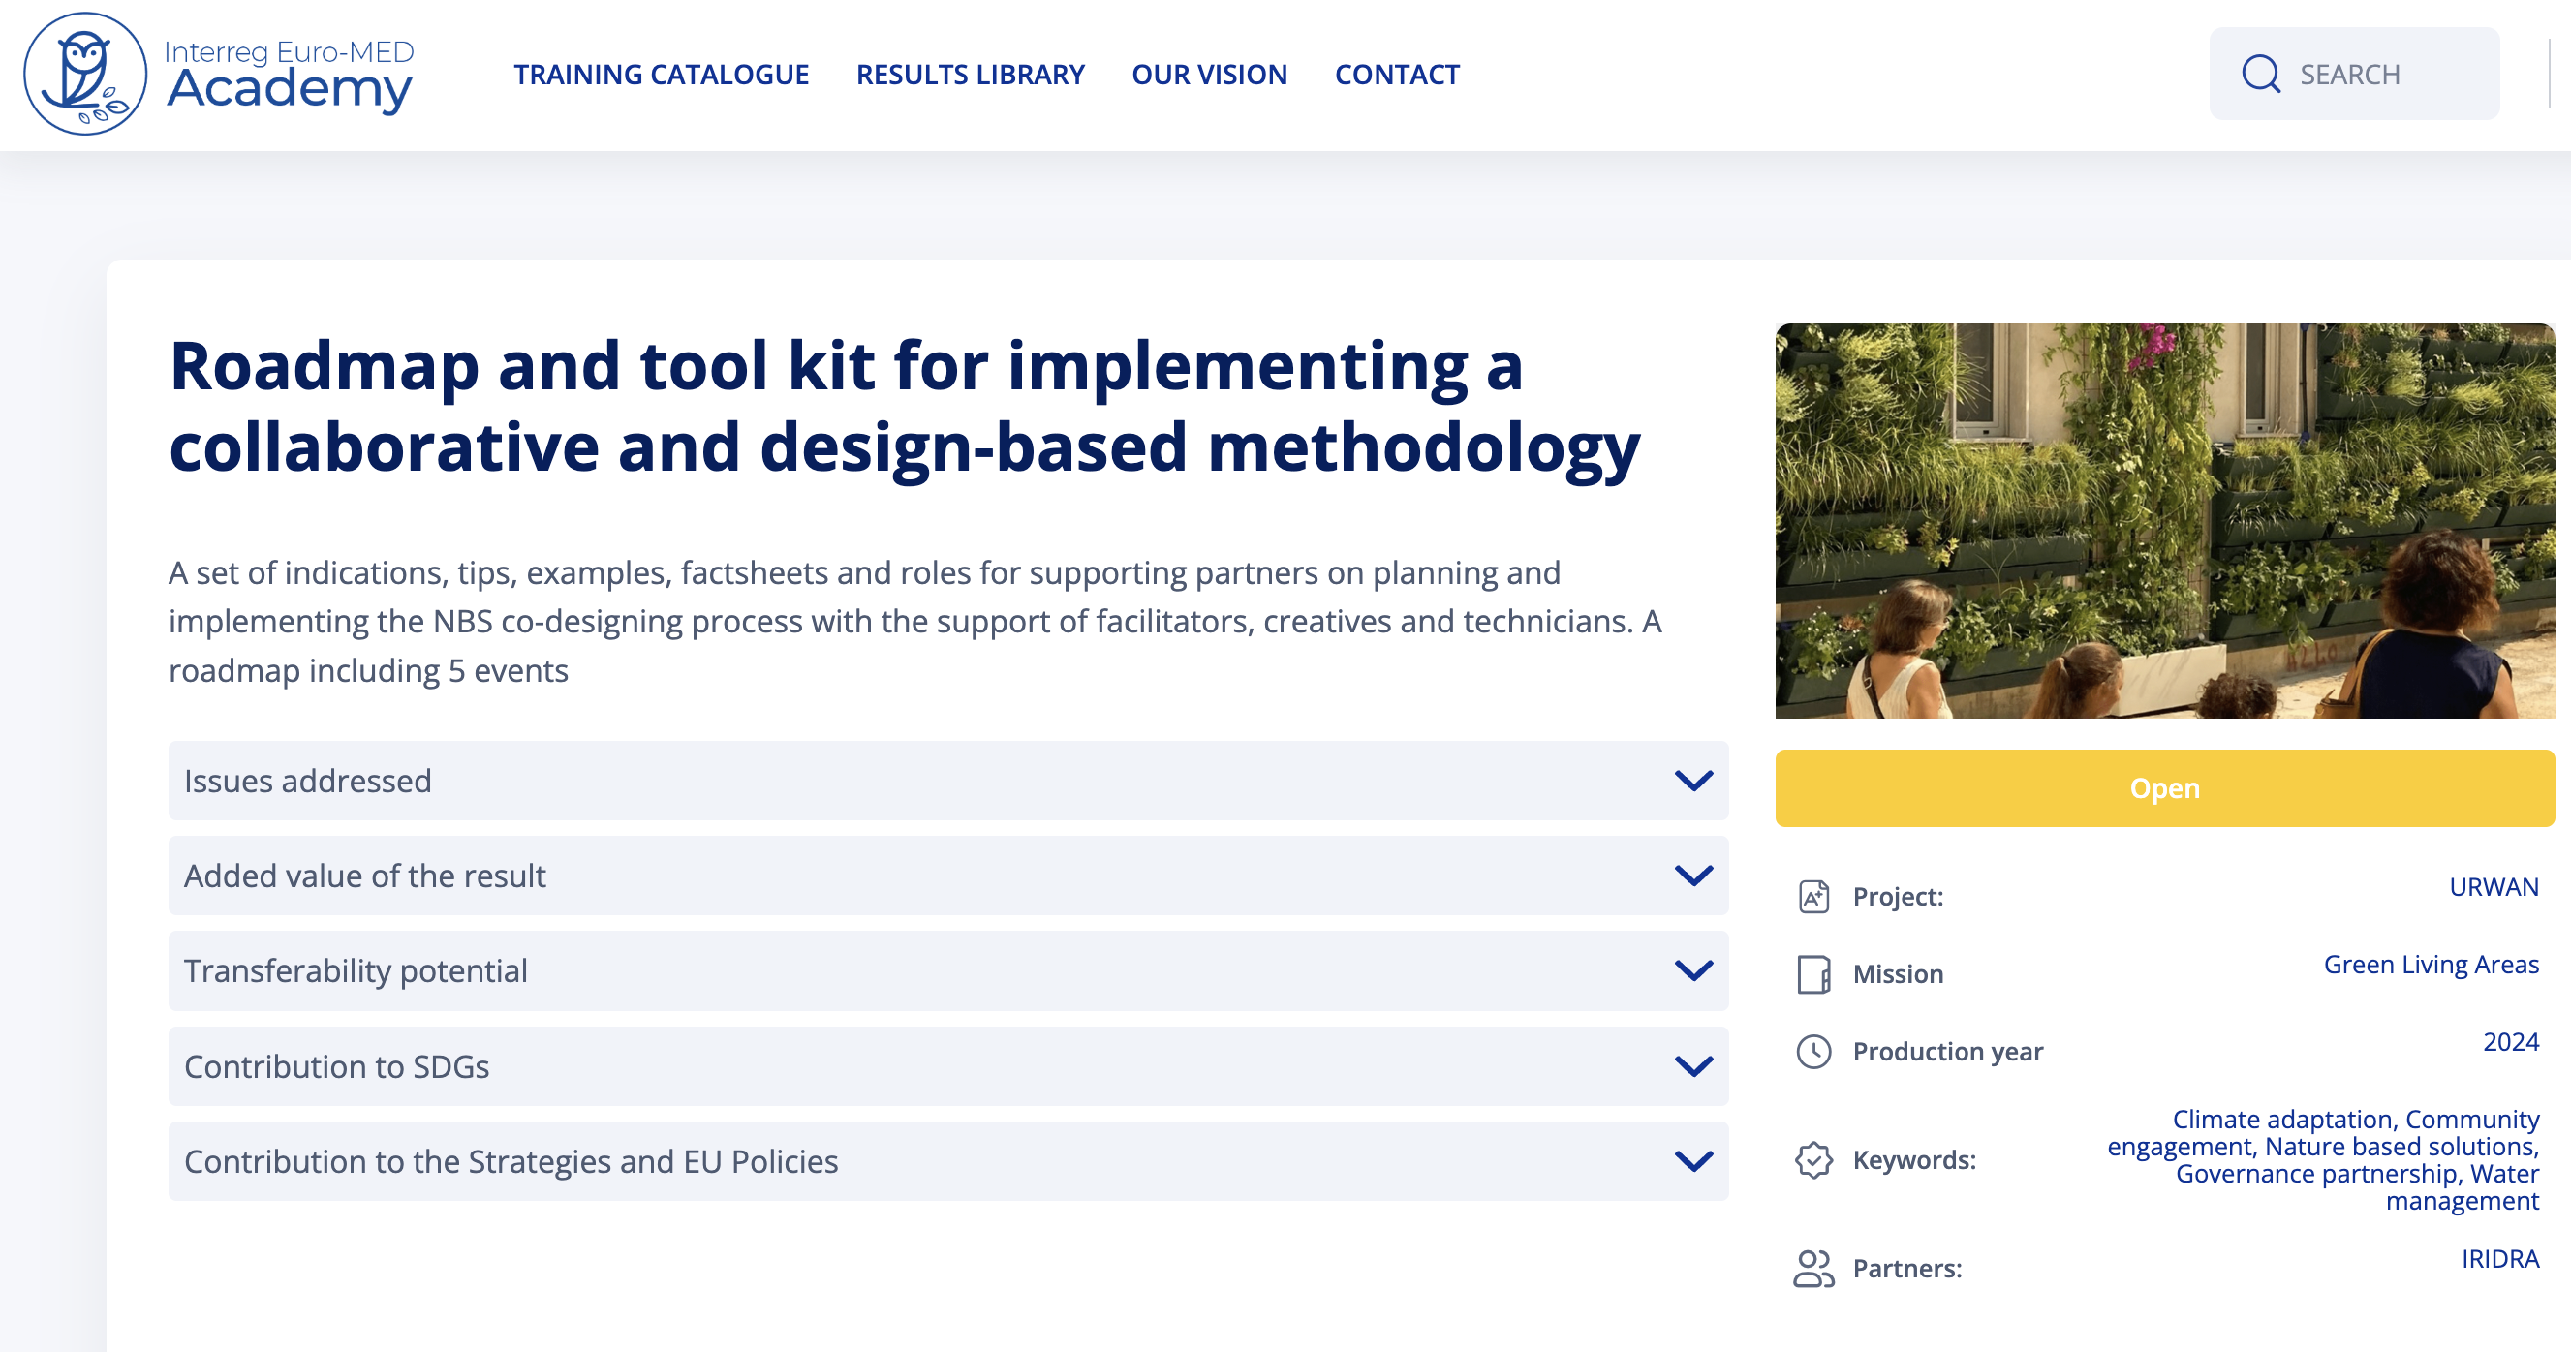Image resolution: width=2571 pixels, height=1352 pixels.
Task: Expand the Added value of the result section
Action: tap(947, 876)
